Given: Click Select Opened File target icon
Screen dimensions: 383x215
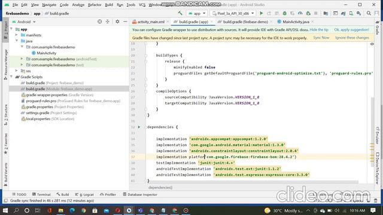Looking at the screenshot, I should tap(100, 21).
